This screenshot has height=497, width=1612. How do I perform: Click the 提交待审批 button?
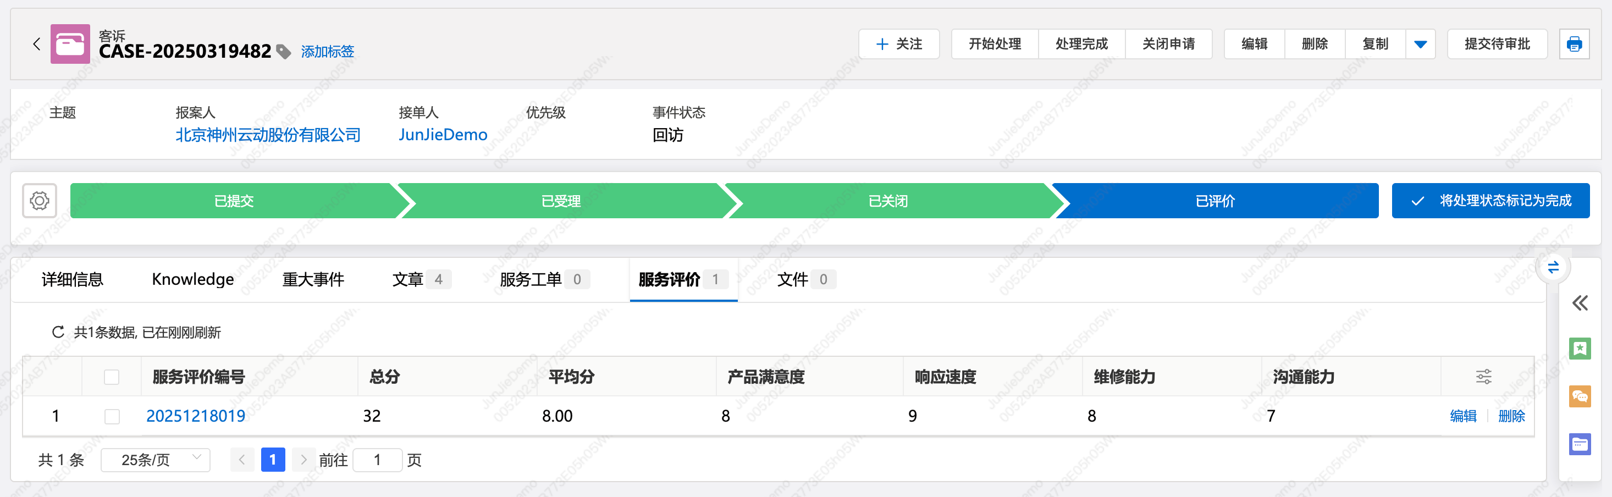[x=1497, y=44]
